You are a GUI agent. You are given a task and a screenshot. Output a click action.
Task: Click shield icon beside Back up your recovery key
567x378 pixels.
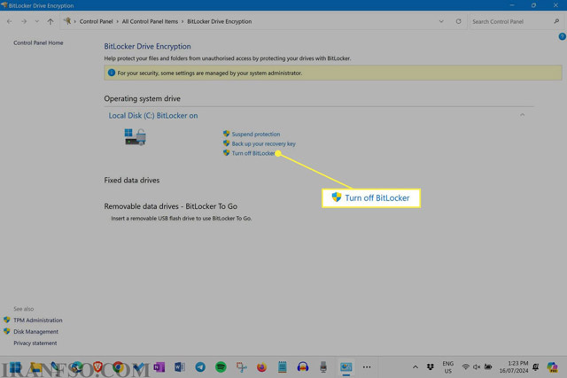pyautogui.click(x=227, y=143)
